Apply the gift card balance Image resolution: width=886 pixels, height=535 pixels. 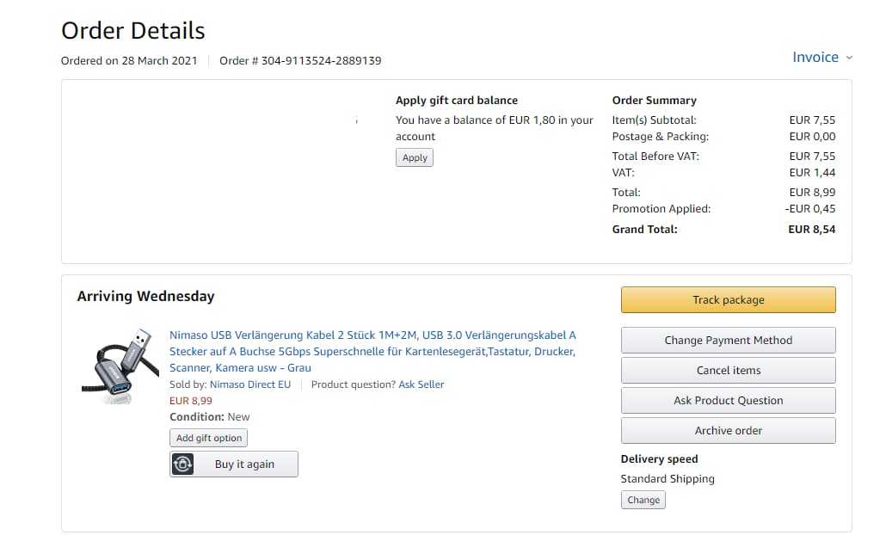coord(415,158)
